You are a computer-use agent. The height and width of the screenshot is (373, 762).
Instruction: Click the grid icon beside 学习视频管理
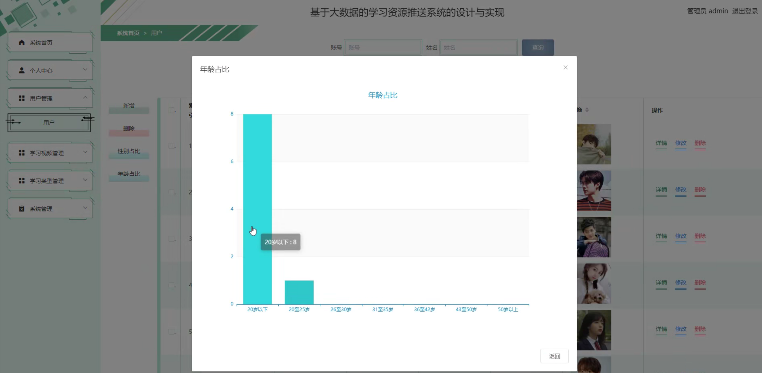pos(22,153)
